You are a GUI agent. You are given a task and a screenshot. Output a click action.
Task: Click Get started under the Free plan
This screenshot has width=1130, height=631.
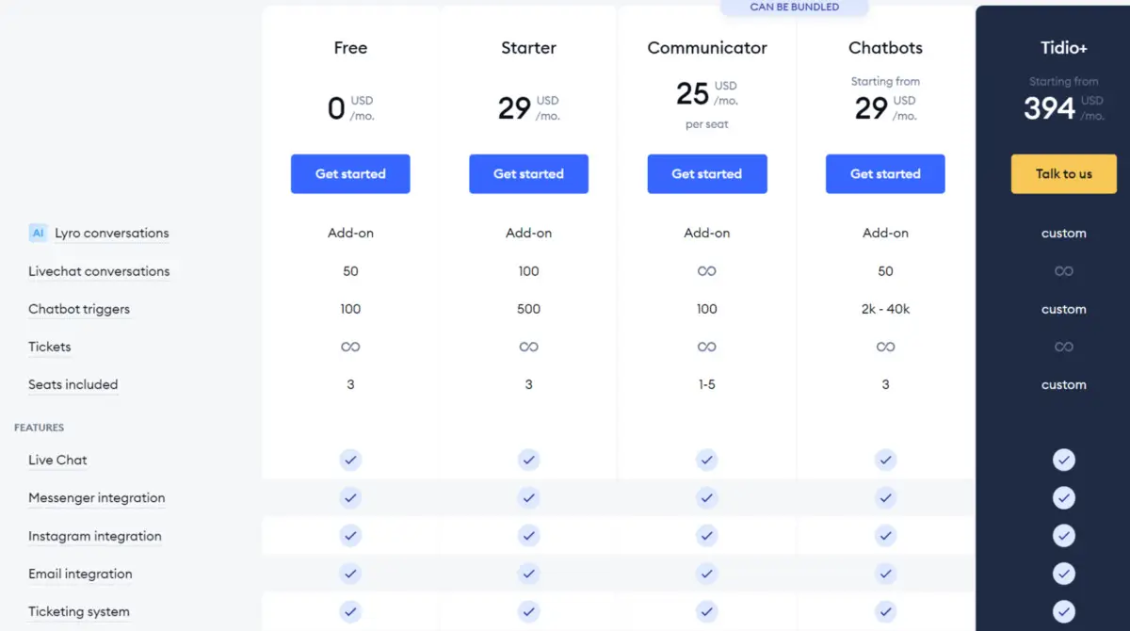pos(350,174)
